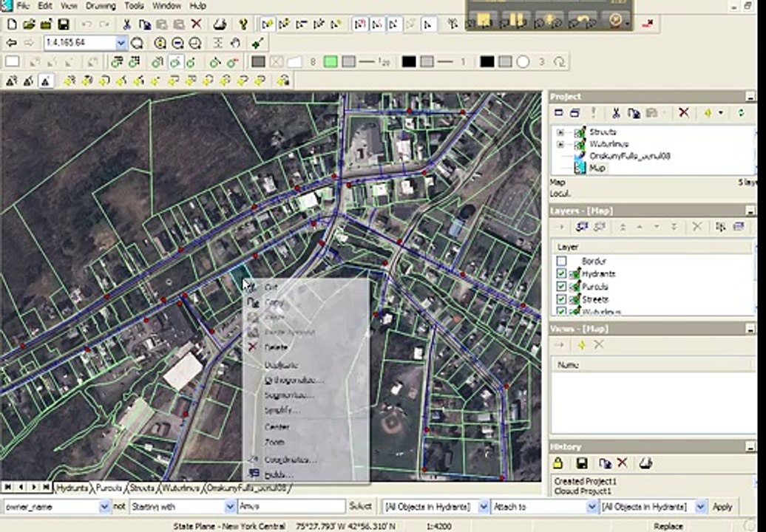Open the 'Starting with' operator dropdown

230,507
